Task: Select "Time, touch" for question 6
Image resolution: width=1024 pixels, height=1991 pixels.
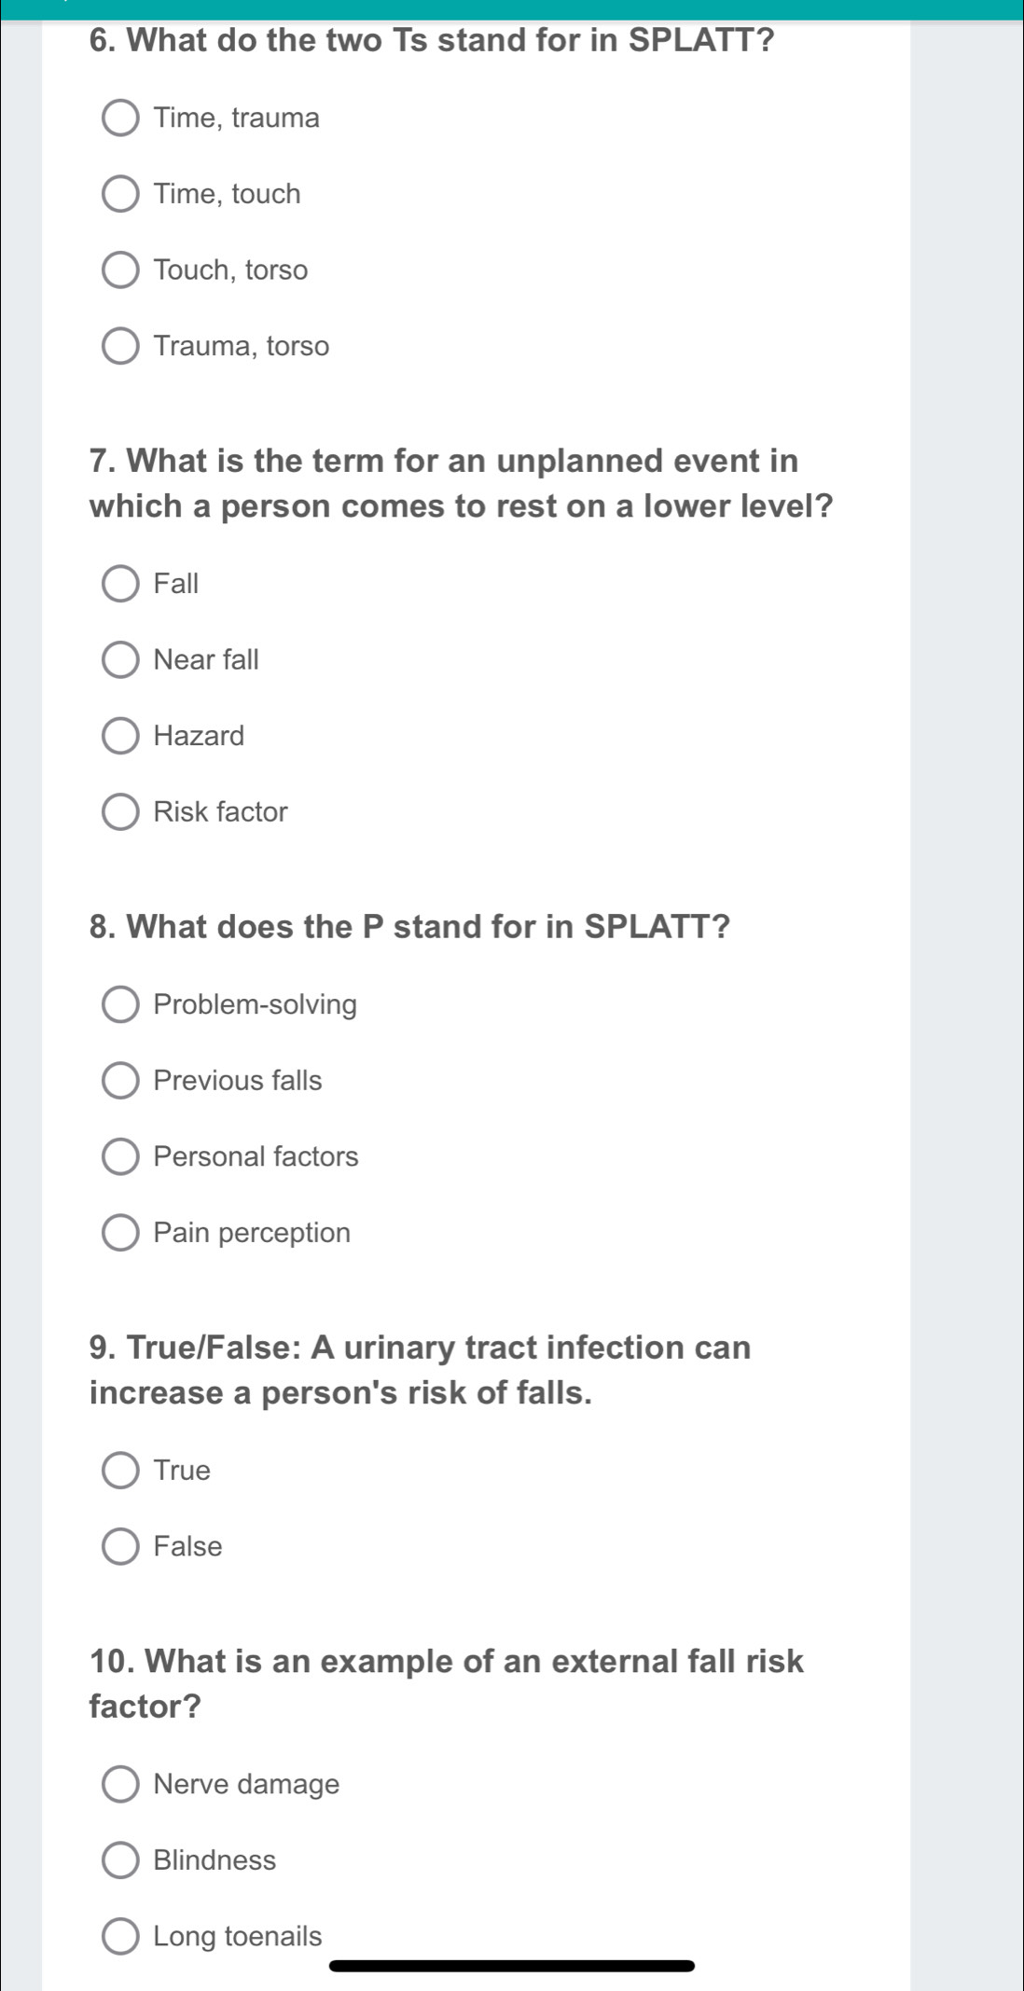Action: tap(121, 194)
